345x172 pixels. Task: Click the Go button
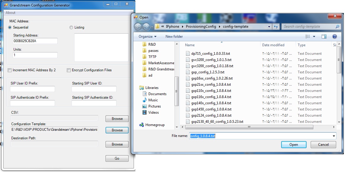tap(117, 158)
